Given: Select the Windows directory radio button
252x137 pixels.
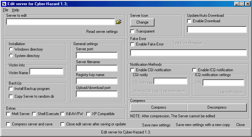Looking at the screenshot, I should coord(11,49).
